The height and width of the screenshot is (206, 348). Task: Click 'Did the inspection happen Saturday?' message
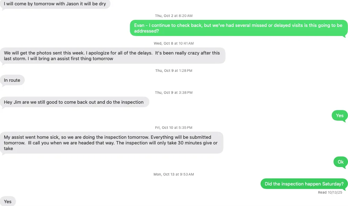click(304, 184)
